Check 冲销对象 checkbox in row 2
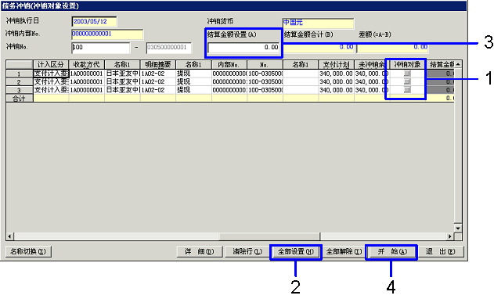494x299 pixels. [x=407, y=81]
